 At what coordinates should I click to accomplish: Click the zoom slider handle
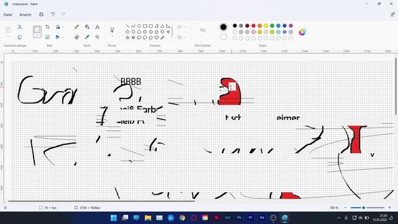[x=363, y=208]
